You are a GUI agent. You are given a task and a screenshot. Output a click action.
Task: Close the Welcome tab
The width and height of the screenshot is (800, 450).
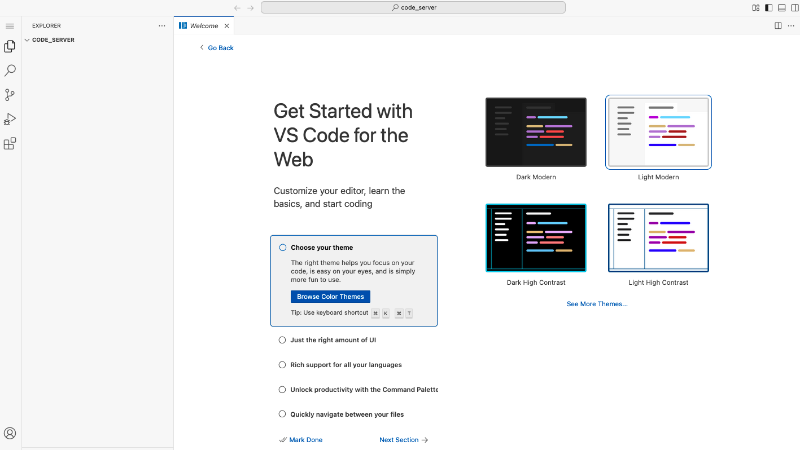tap(227, 26)
